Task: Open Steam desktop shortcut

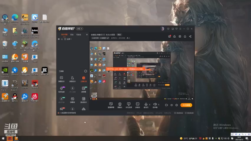Action: (35, 59)
